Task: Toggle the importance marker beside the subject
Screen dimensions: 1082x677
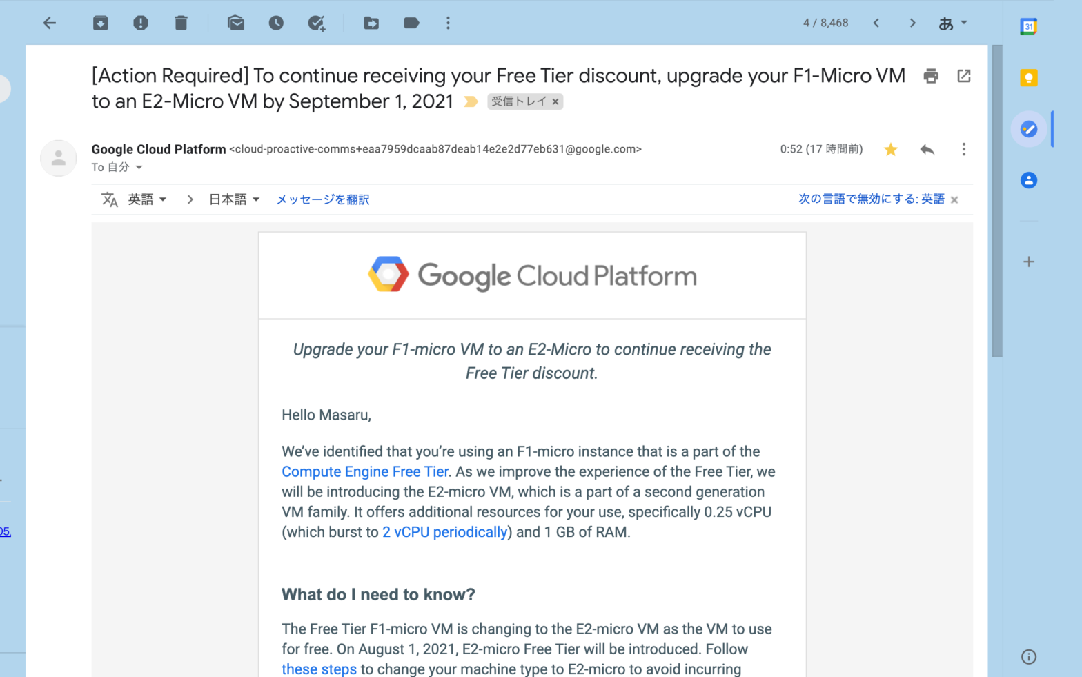Action: click(x=471, y=102)
